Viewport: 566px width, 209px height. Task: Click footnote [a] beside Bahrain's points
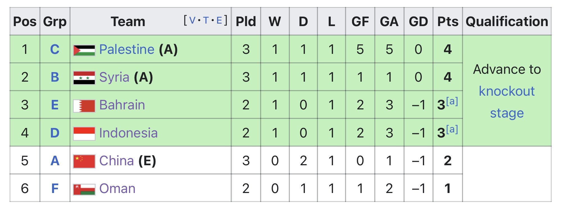[x=452, y=101]
